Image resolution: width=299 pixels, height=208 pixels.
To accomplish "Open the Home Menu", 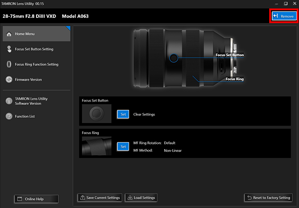I will [x=36, y=34].
